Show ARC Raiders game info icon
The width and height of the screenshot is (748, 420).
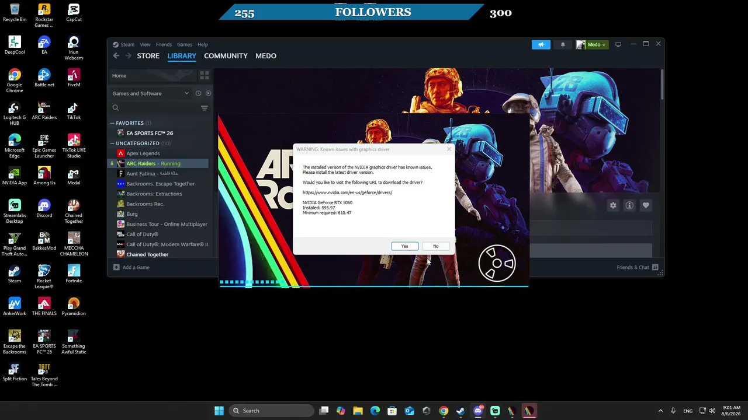[629, 205]
